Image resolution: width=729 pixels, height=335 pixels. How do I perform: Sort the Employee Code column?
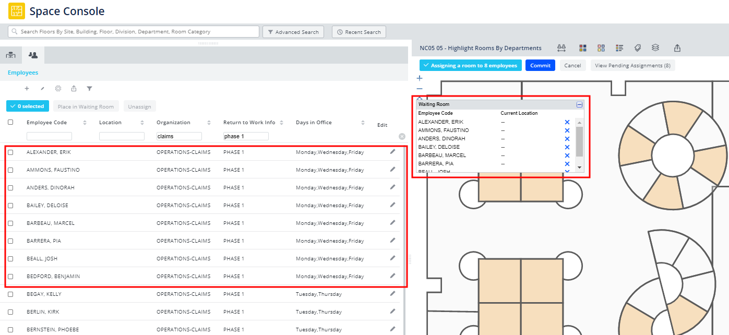pos(83,122)
